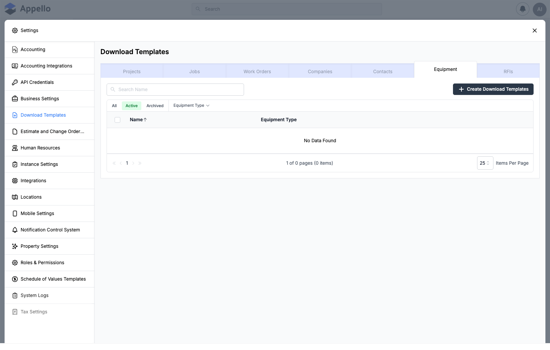Click the Equipment Type column header
The height and width of the screenshot is (350, 550).
pos(279,120)
